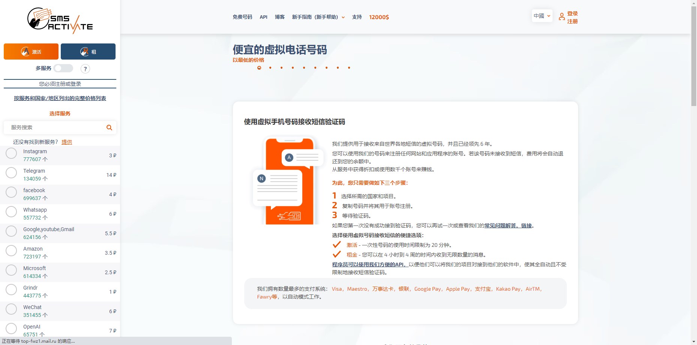Click the Whatsapp count 557732 个
Screen dimensions: 697x345
(x=35, y=218)
